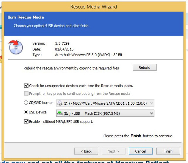Viewport: 188px width, 163px height.
Task: Click the Rebuild button
Action: pyautogui.click(x=145, y=67)
